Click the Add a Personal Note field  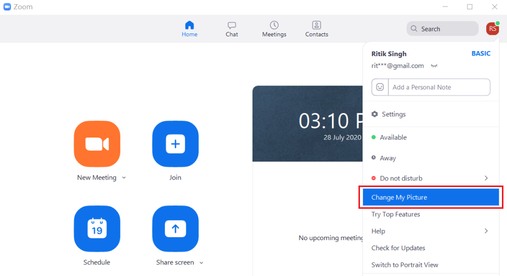(x=439, y=87)
